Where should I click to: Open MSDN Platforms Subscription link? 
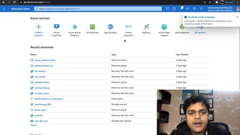(x=49, y=99)
